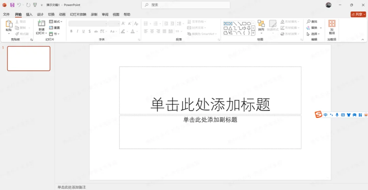Click 形状填充 (Shape Fill) button
The image size is (368, 190).
point(290,21)
